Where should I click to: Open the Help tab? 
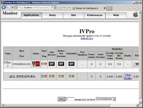116,15
